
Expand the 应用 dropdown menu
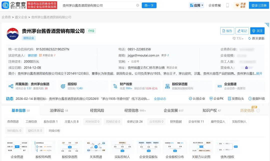pos(196,5)
